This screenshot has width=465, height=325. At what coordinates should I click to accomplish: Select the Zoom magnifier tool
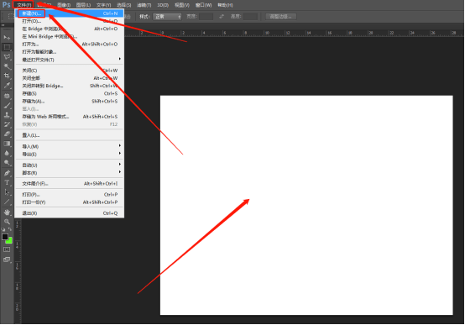click(7, 222)
